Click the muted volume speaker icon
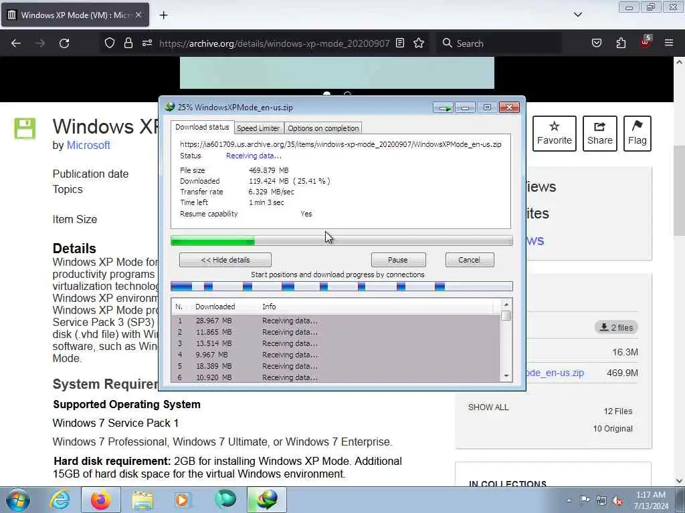685x513 pixels. click(617, 501)
